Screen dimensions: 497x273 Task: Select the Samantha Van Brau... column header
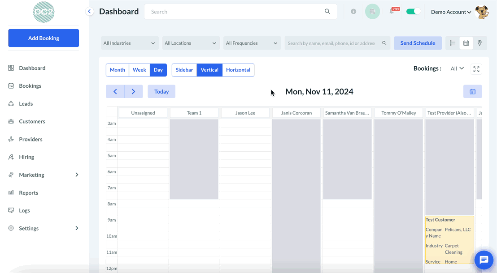(x=347, y=113)
